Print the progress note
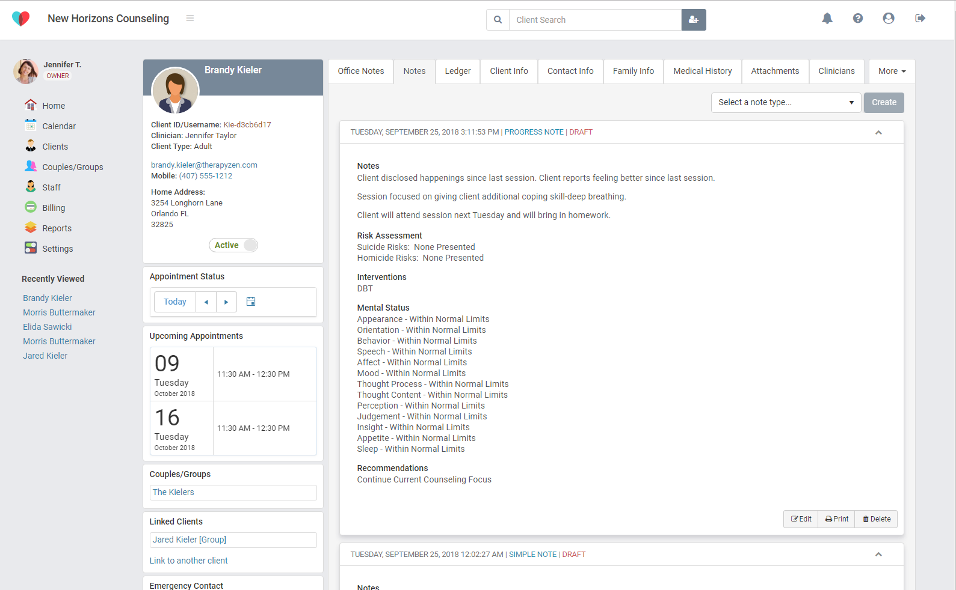 point(837,519)
